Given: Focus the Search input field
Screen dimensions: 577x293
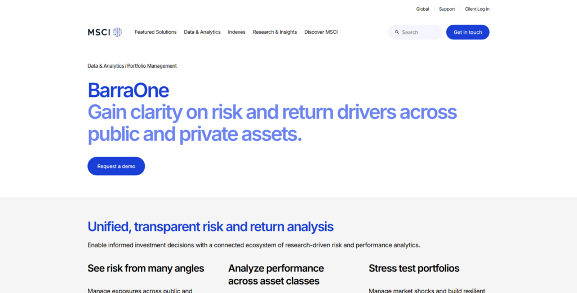Looking at the screenshot, I should click(x=420, y=32).
